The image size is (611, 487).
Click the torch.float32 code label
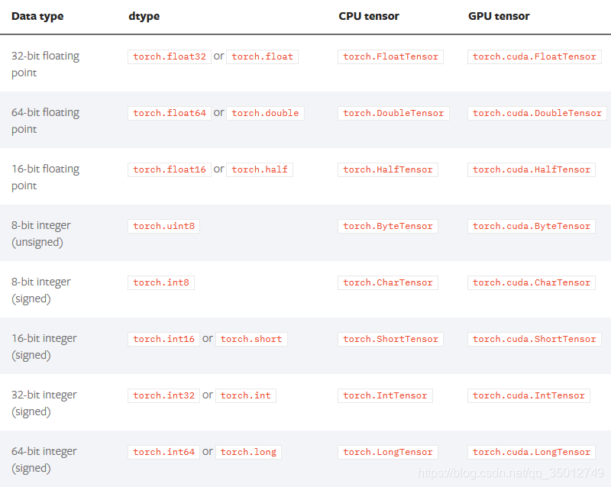coord(170,57)
